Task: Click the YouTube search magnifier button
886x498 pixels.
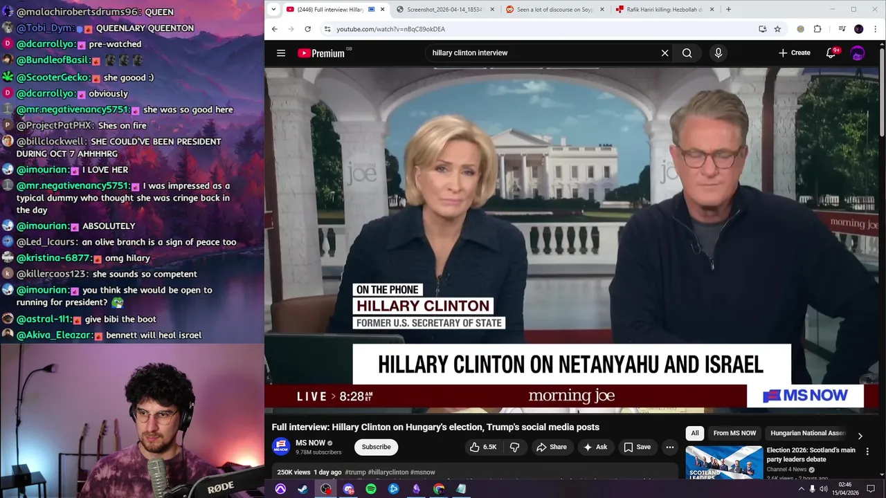Action: point(687,53)
